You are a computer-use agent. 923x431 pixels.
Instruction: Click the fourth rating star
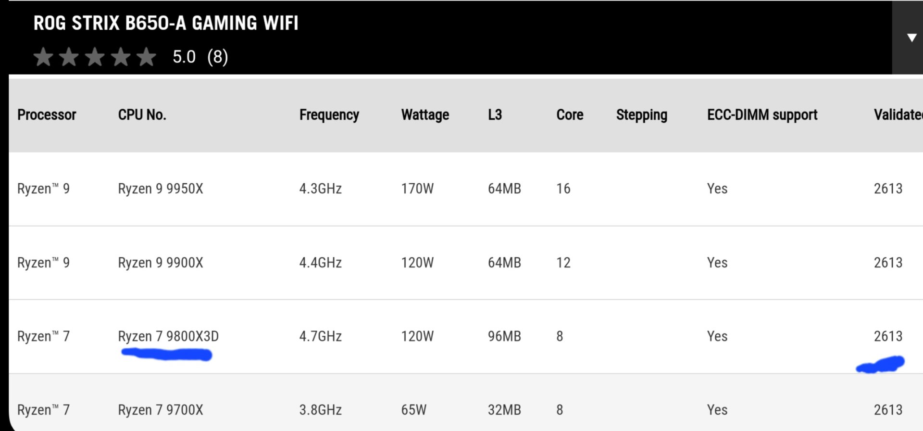tap(121, 57)
